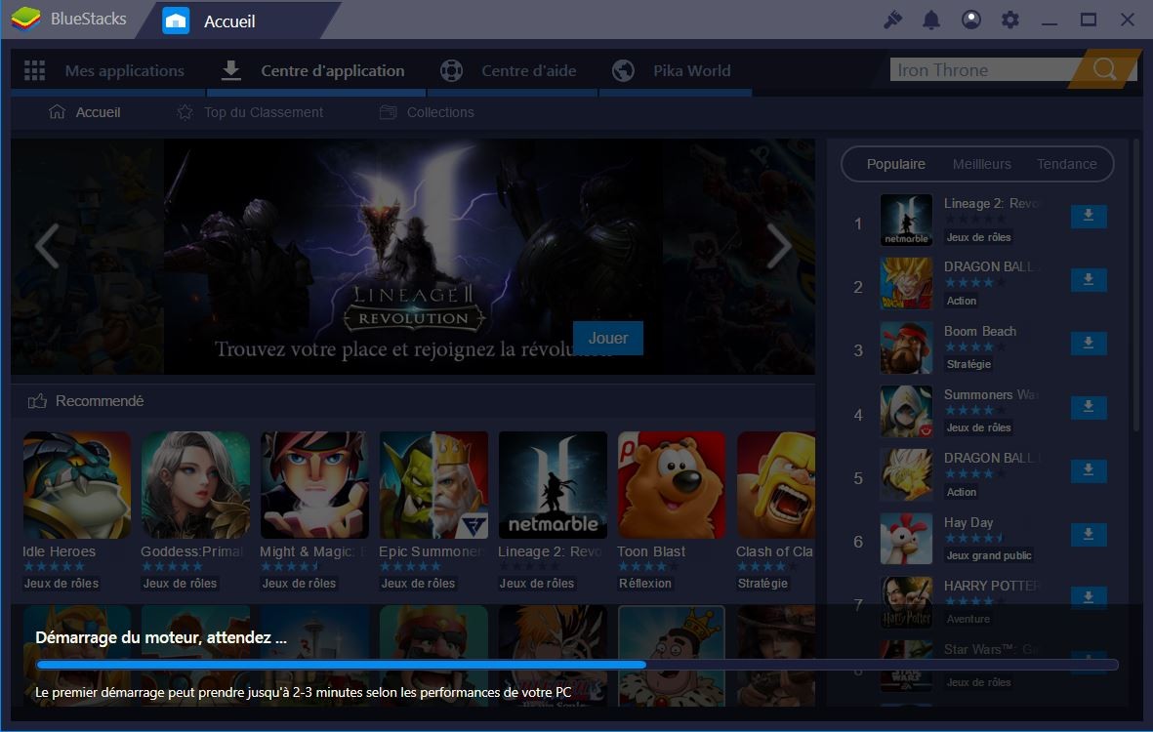
Task: Switch to Meilleurs ranking tab
Action: tap(982, 164)
